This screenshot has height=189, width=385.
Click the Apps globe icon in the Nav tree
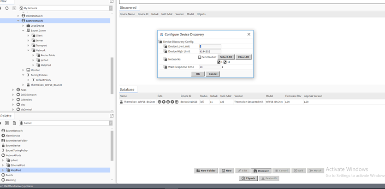[x=18, y=90]
